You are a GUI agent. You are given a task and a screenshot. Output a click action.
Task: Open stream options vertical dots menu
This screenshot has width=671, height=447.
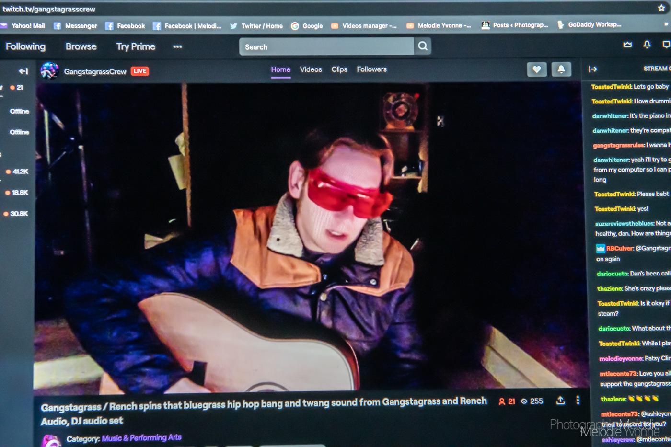pyautogui.click(x=578, y=400)
